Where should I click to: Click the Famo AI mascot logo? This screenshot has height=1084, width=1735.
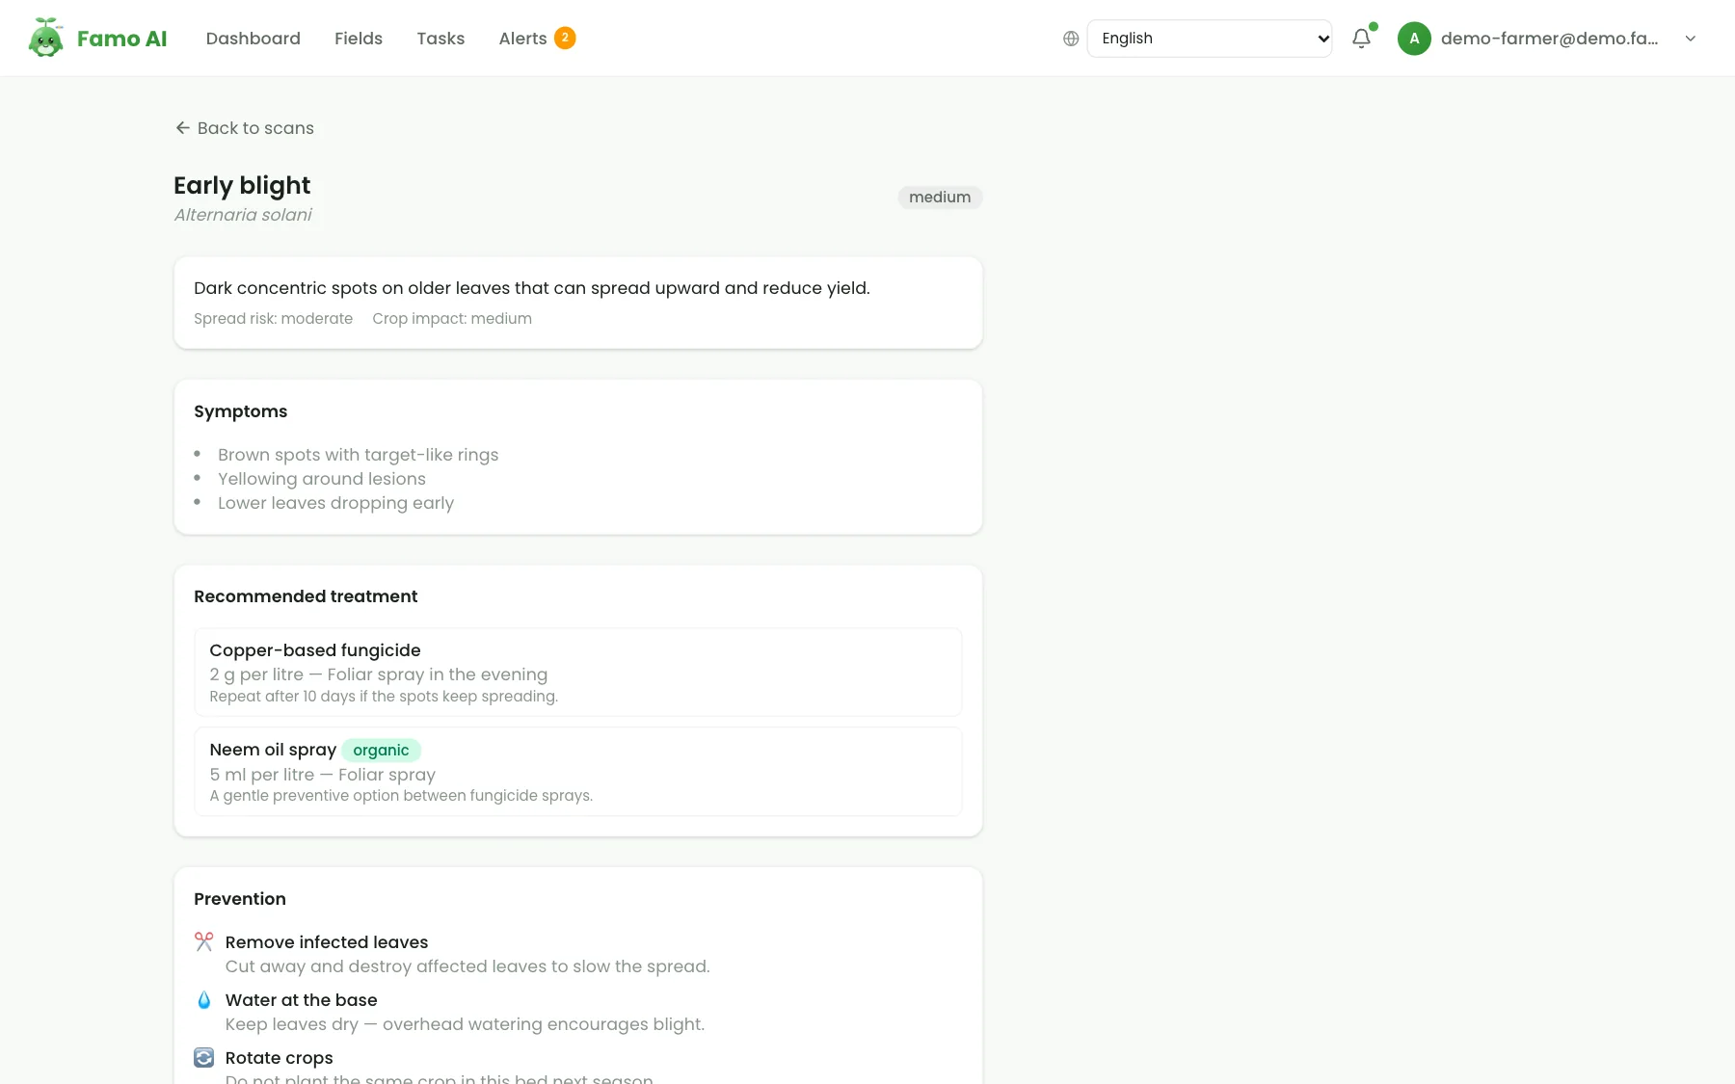(x=45, y=38)
